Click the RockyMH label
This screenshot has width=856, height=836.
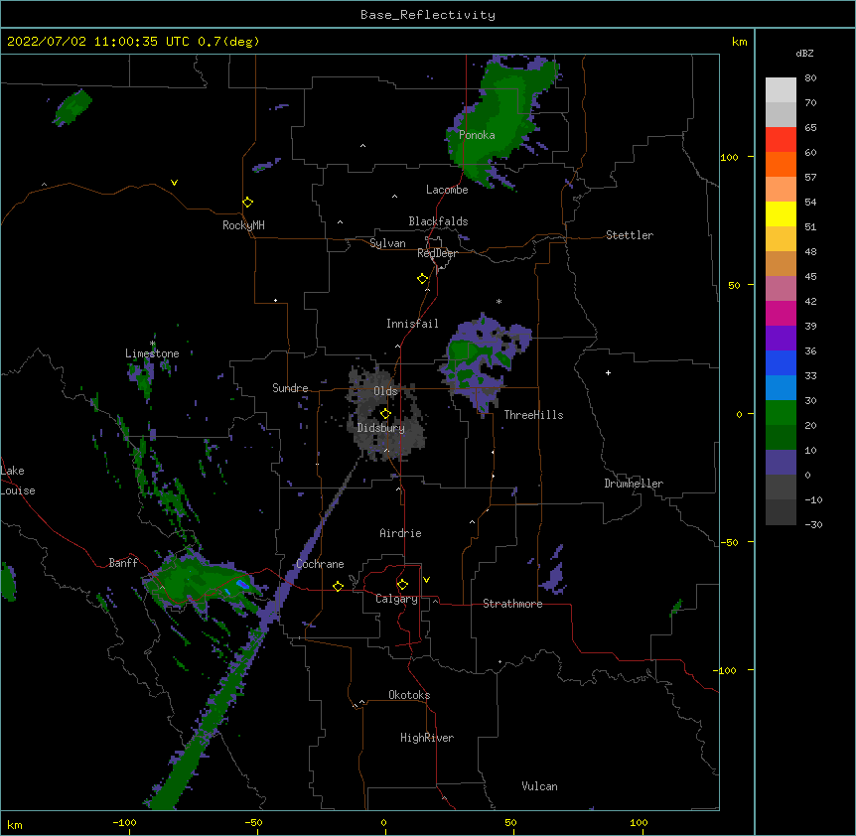[x=243, y=225]
